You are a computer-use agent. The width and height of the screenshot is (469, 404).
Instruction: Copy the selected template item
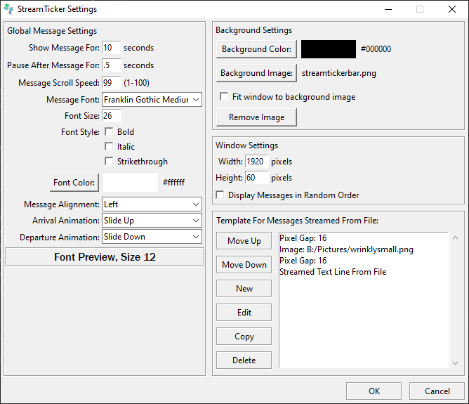(x=244, y=337)
